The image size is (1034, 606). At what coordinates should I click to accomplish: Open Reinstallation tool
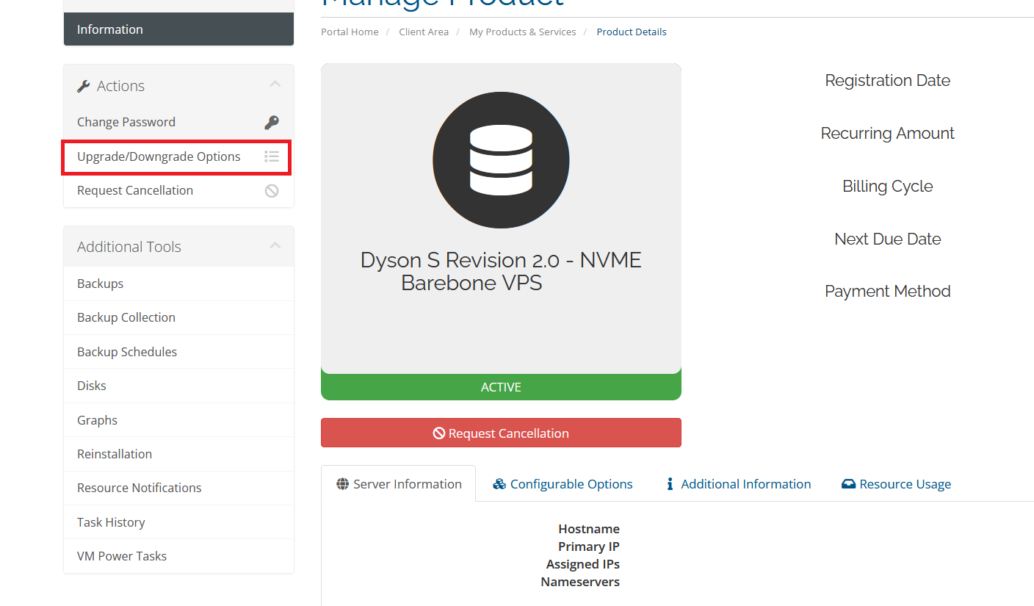click(x=178, y=454)
